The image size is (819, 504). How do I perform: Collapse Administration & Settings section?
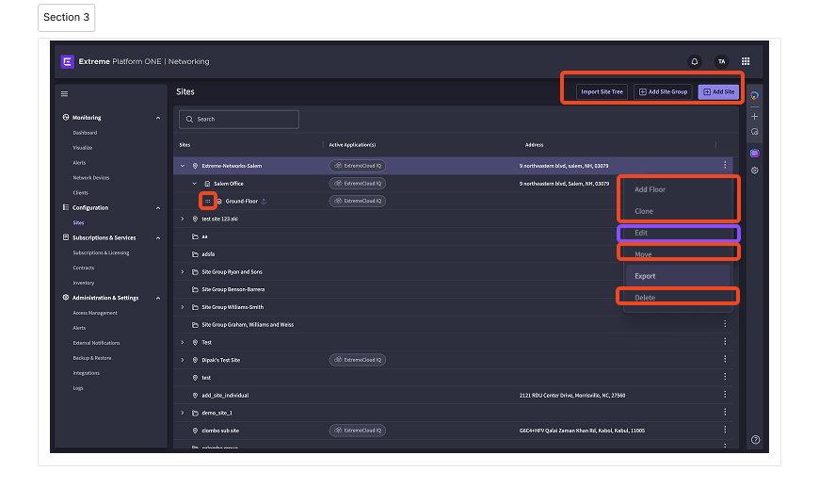(158, 299)
